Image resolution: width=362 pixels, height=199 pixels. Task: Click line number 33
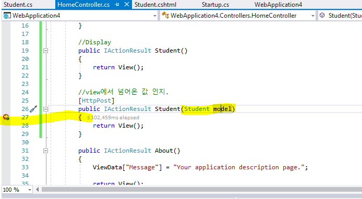25,167
